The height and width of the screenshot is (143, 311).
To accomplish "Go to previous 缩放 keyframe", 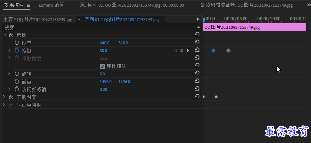I will (176, 50).
